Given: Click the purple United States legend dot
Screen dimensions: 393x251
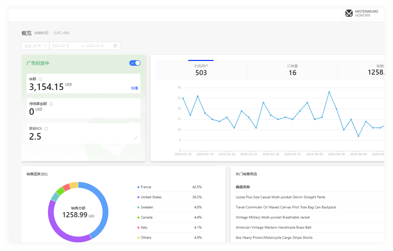Looking at the screenshot, I should tap(139, 197).
